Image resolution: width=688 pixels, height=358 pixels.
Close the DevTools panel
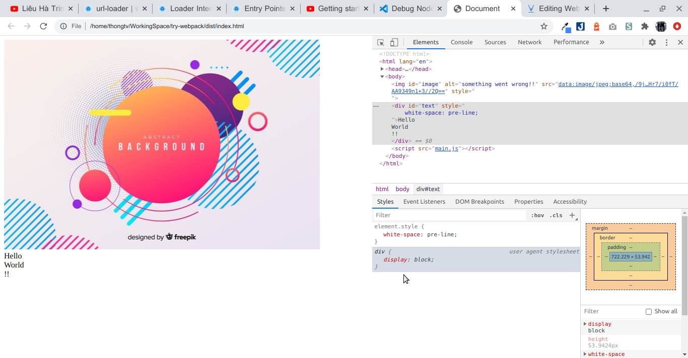point(680,42)
